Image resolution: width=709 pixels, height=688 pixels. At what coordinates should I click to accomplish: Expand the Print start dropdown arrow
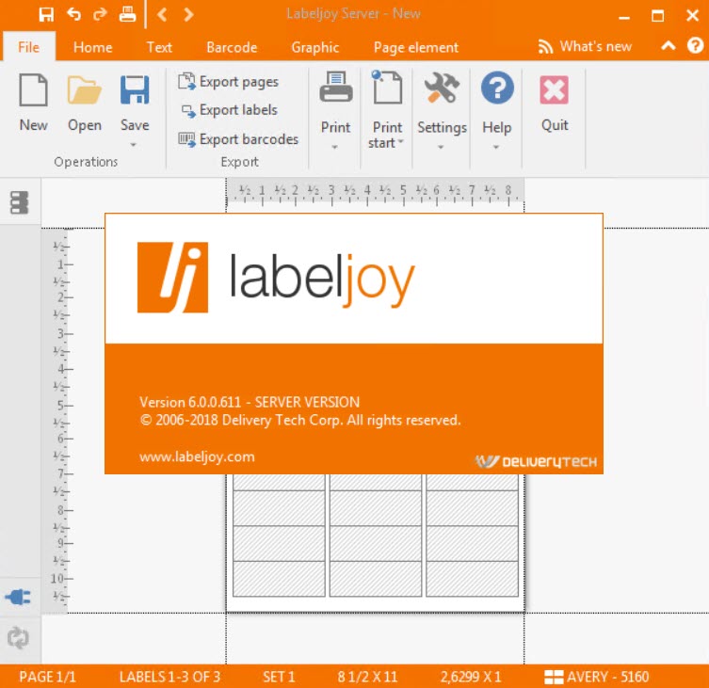click(400, 142)
